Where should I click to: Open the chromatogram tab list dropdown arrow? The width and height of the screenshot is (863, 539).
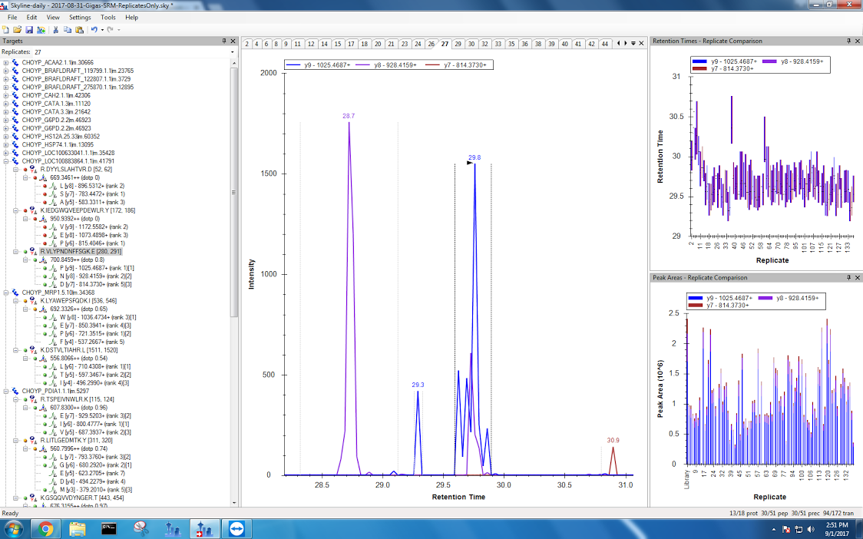point(633,44)
